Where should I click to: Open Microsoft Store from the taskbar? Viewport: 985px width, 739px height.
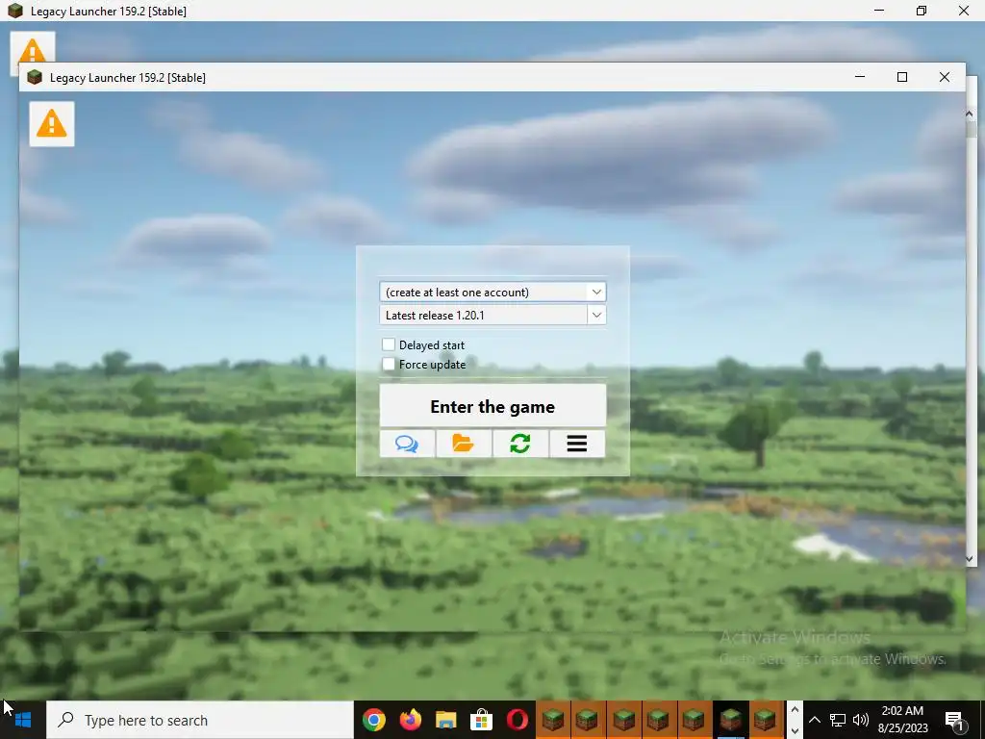tap(481, 720)
